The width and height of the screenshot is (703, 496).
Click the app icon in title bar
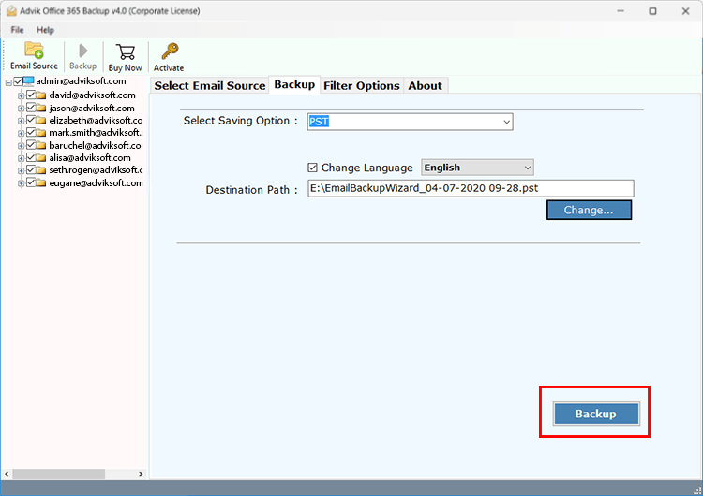(x=11, y=11)
